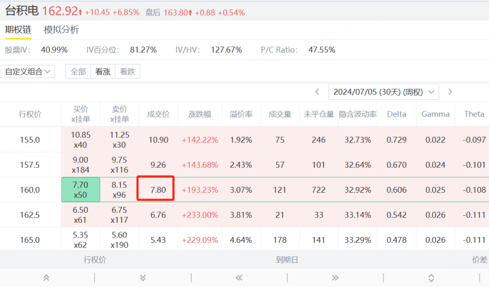Click 行权价 column header
489x287 pixels.
tap(30, 114)
